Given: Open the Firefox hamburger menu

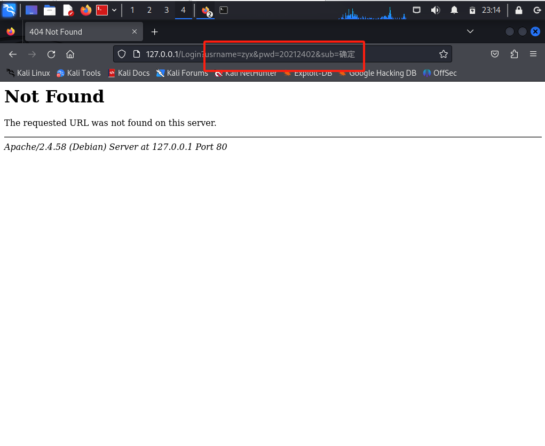Looking at the screenshot, I should click(533, 54).
